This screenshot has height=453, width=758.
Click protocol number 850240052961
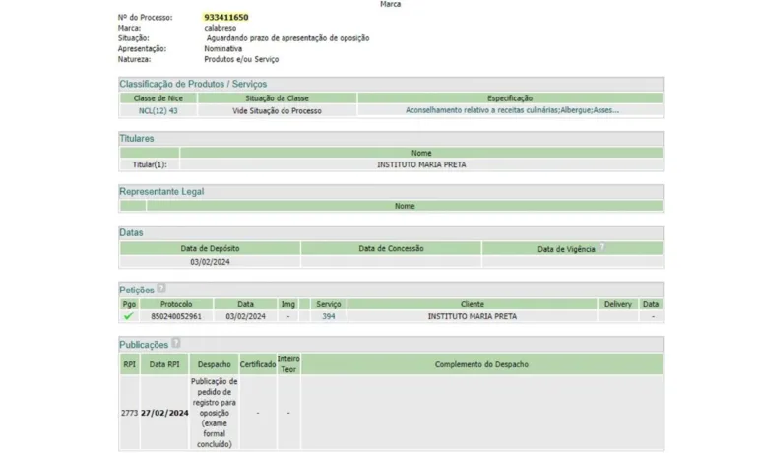click(x=176, y=316)
